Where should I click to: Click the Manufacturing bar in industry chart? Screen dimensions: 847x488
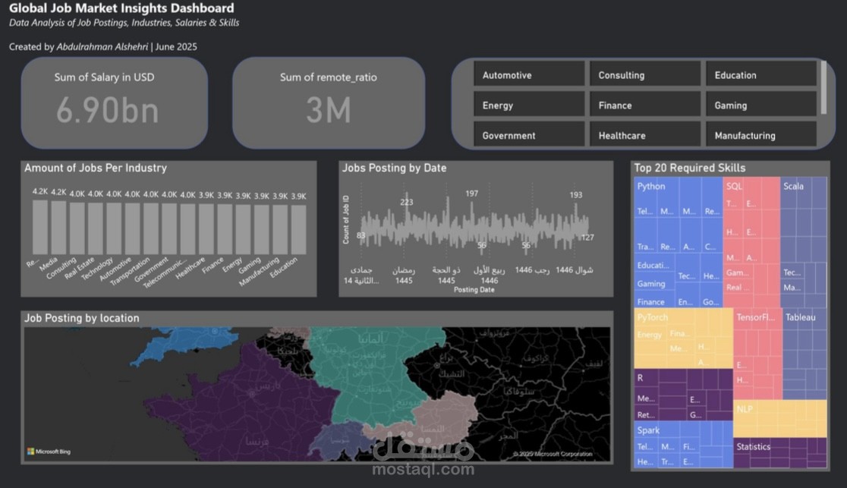[280, 229]
